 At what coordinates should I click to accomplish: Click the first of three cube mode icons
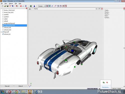[x=58, y=6]
